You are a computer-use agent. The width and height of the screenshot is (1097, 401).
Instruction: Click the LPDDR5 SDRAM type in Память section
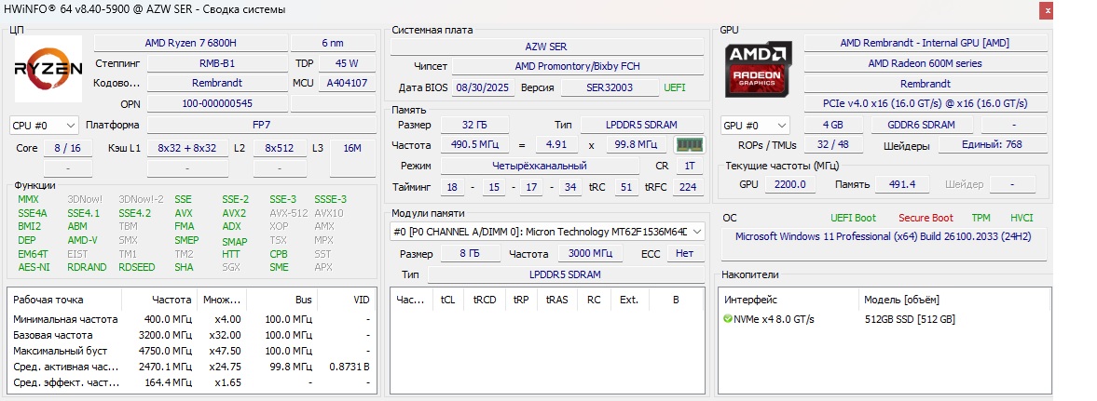tap(641, 125)
